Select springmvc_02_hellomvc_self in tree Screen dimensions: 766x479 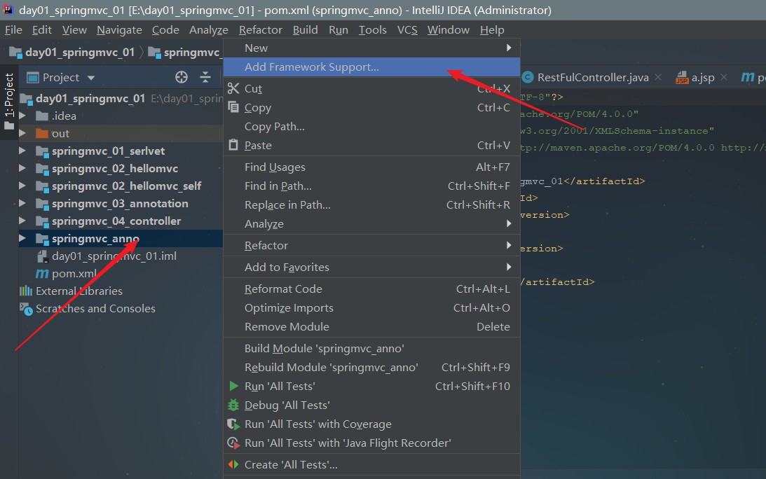click(127, 186)
